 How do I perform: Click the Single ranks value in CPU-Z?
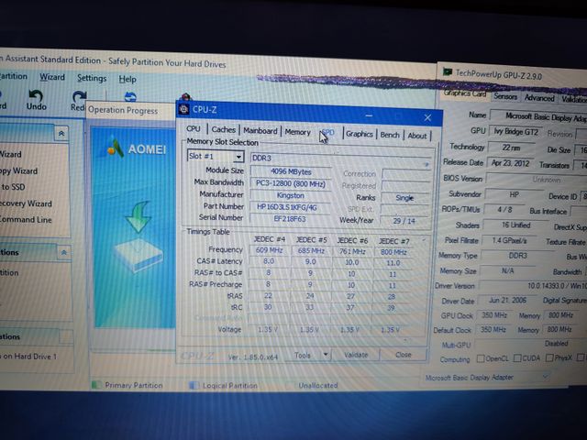404,198
